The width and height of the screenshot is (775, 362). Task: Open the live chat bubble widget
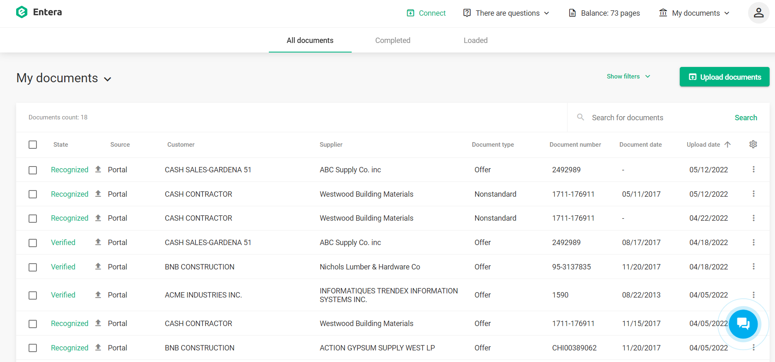coord(743,324)
